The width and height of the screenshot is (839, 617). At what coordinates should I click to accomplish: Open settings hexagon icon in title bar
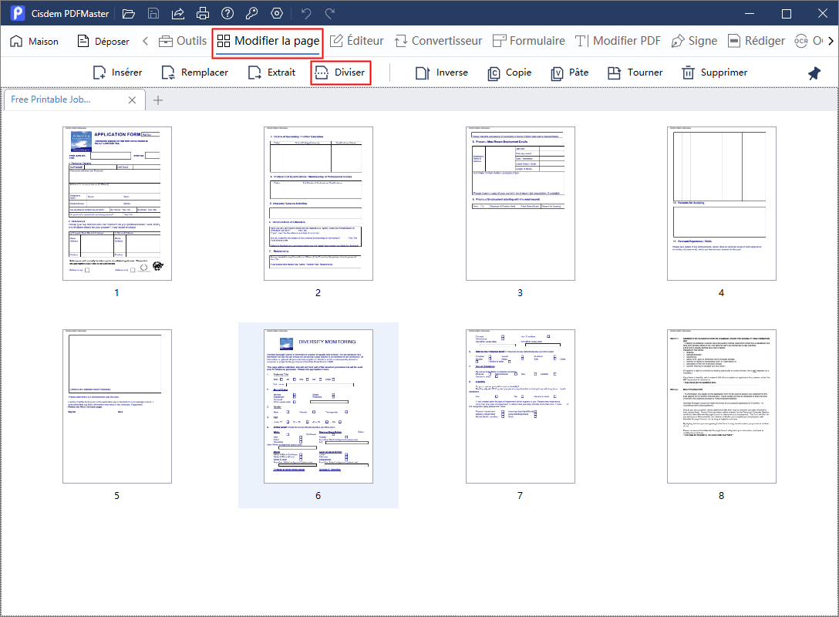coord(277,13)
